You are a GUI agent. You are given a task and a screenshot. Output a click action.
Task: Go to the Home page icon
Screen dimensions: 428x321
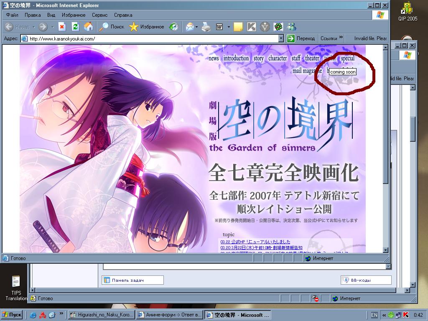pos(88,27)
